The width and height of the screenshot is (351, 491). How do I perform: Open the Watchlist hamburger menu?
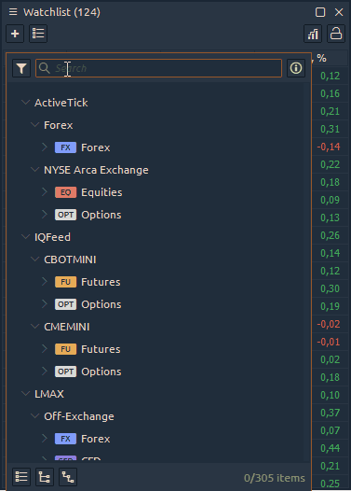click(x=13, y=12)
